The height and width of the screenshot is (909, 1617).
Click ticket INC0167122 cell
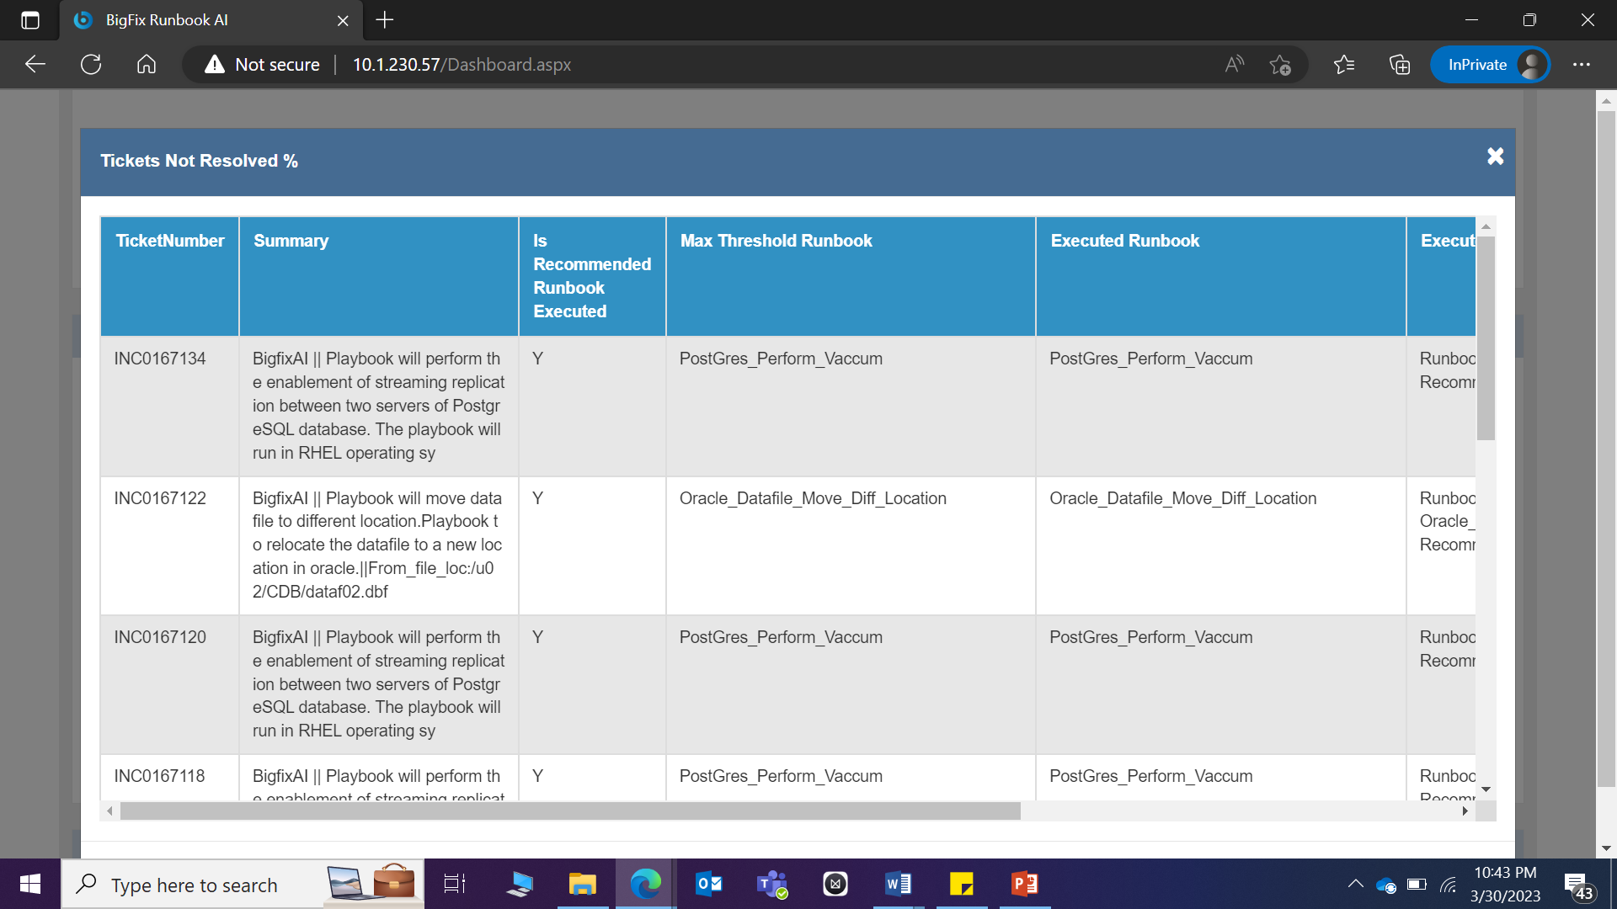[160, 498]
